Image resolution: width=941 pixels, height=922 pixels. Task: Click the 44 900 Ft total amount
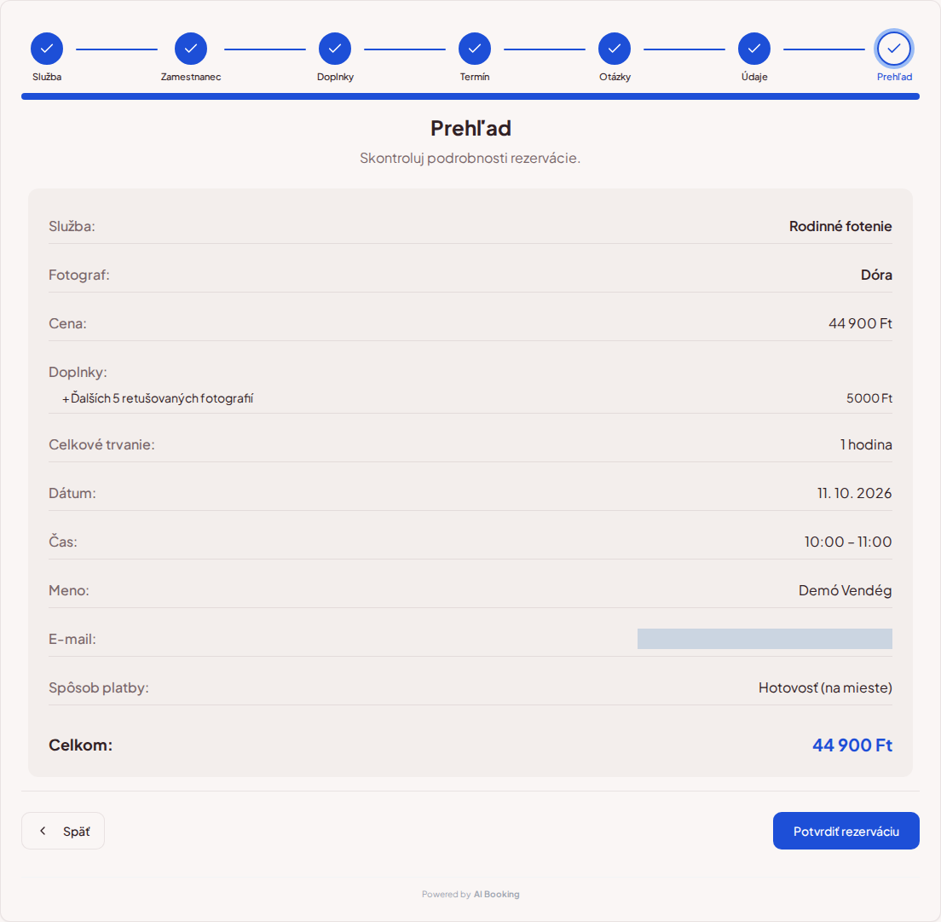pos(852,745)
